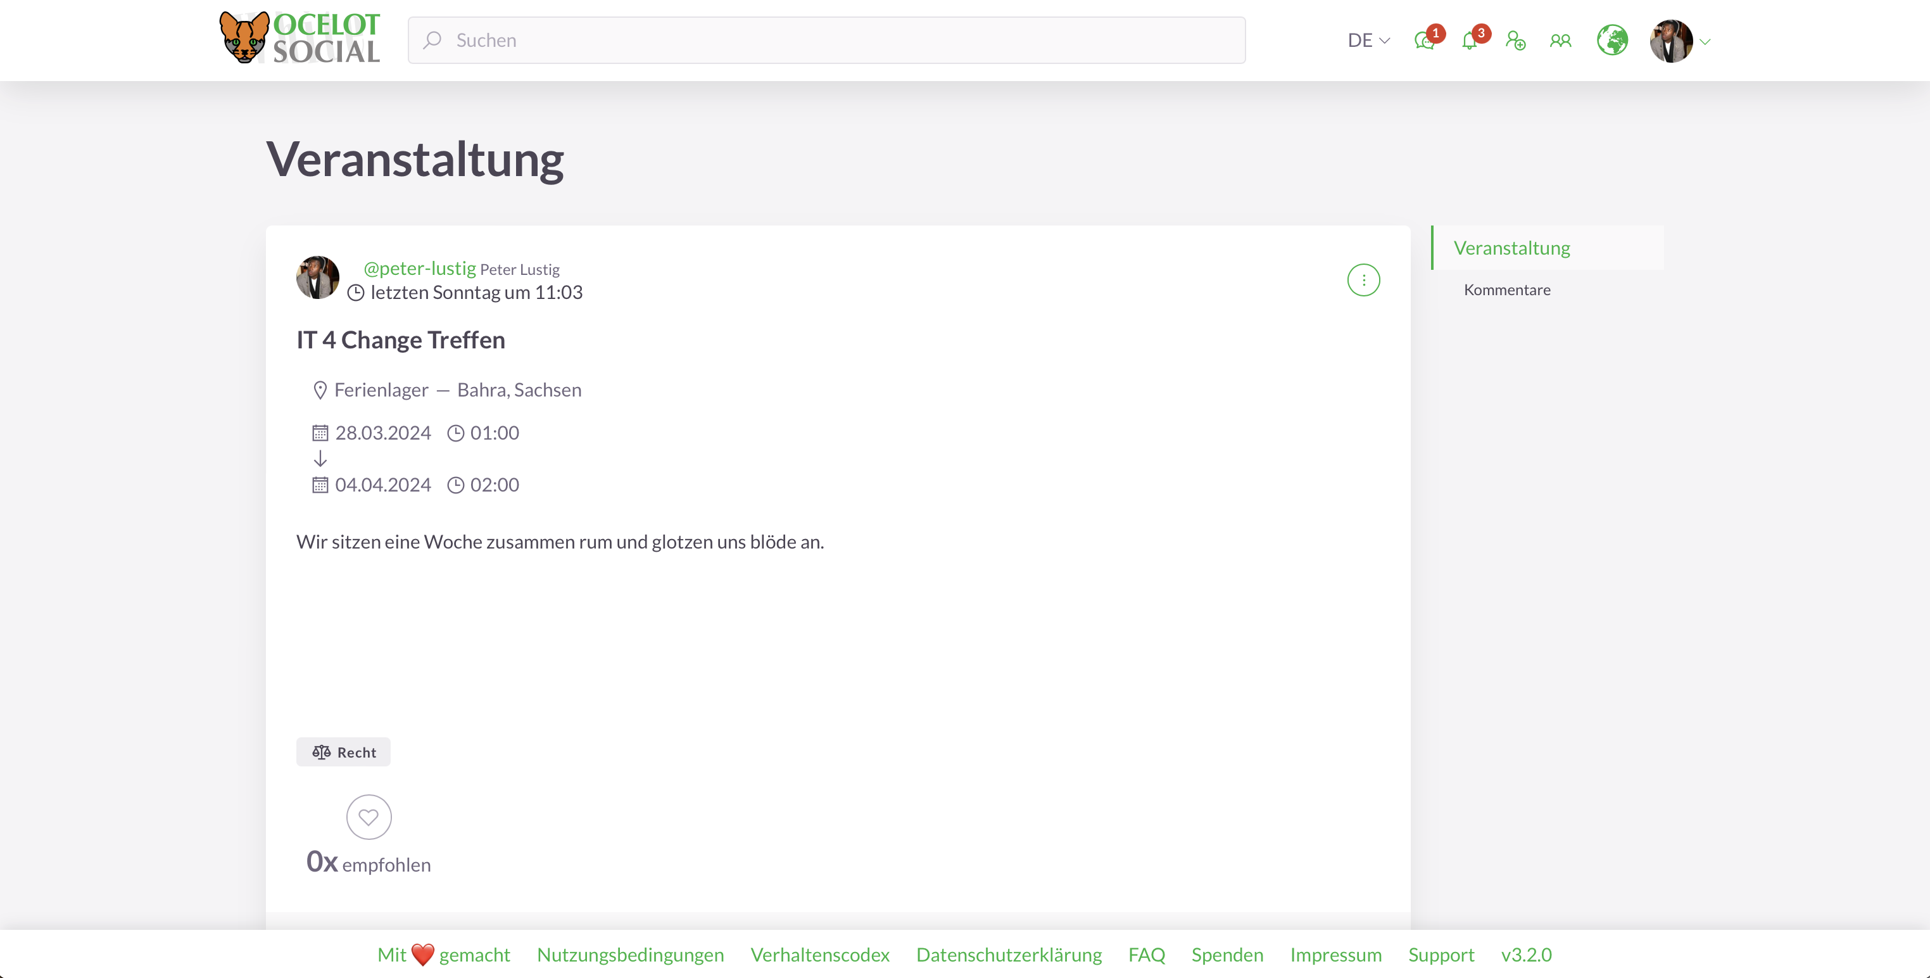Select the Kommentare sidebar item
Screen dimensions: 1930x978
click(x=1506, y=290)
